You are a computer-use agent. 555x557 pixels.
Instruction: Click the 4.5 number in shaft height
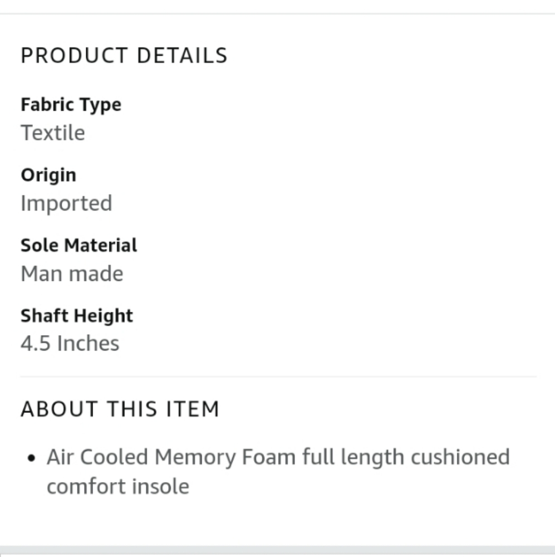[x=36, y=344]
